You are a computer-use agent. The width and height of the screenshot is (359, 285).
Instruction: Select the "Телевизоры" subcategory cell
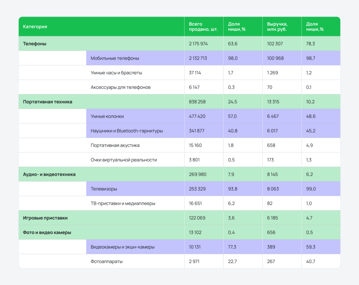(x=104, y=189)
